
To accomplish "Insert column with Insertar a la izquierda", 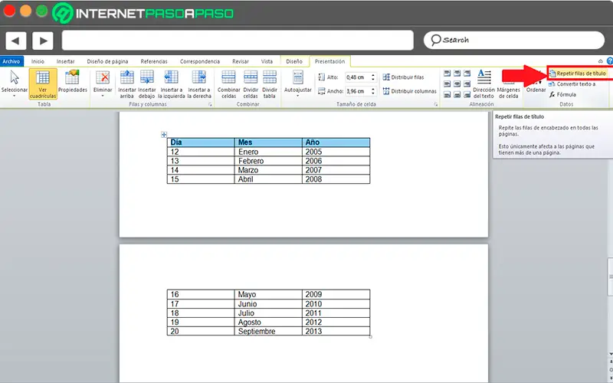I will coord(171,84).
